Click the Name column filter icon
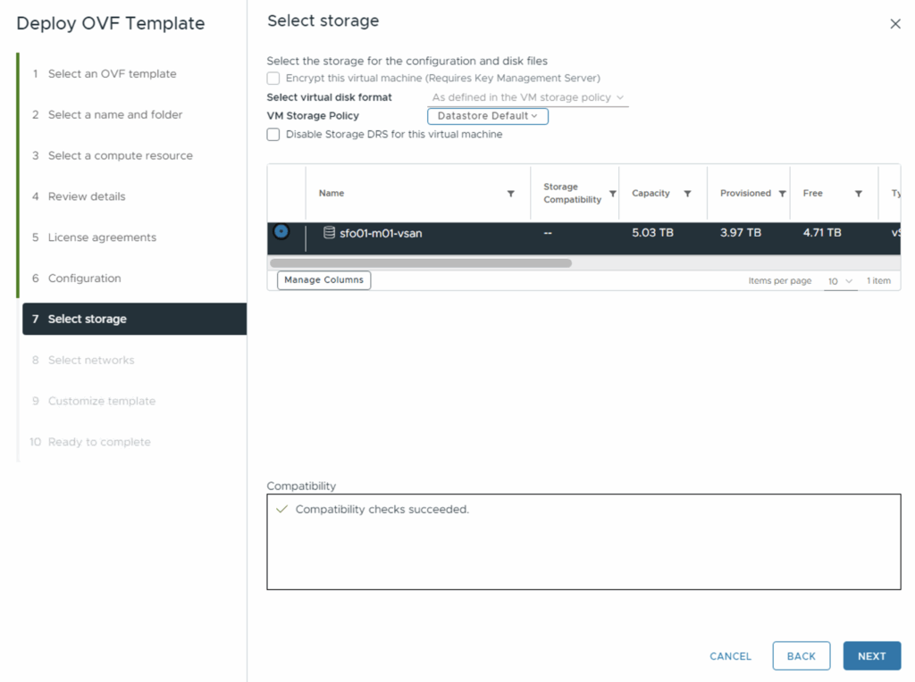 [x=511, y=194]
